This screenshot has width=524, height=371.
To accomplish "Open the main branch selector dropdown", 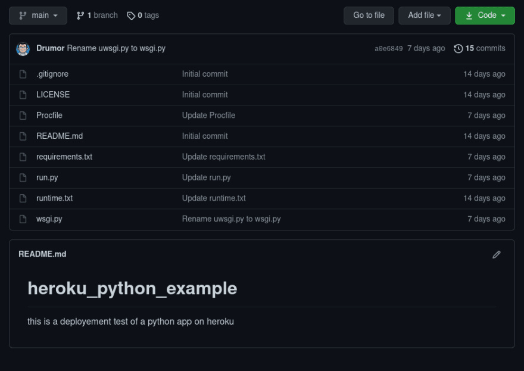I will click(38, 15).
